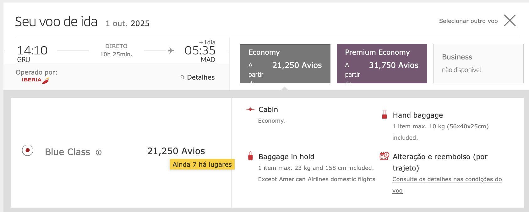This screenshot has height=212, width=529.
Task: Switch to the Premium Economy tab
Action: point(382,64)
